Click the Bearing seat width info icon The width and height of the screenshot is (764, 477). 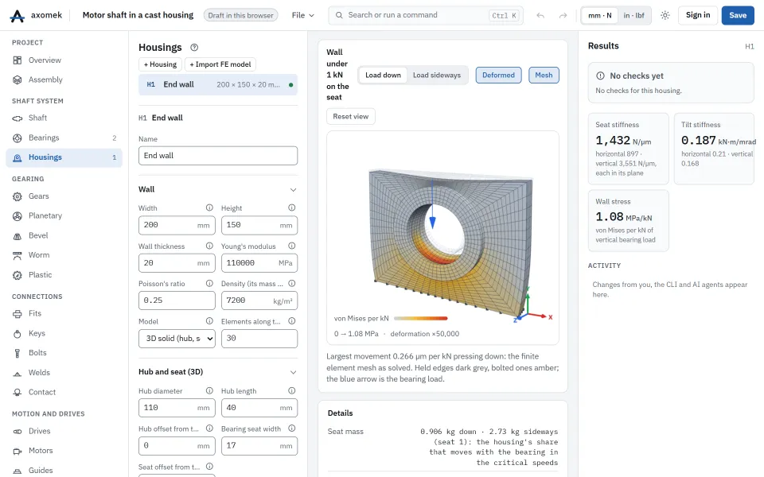coord(292,429)
